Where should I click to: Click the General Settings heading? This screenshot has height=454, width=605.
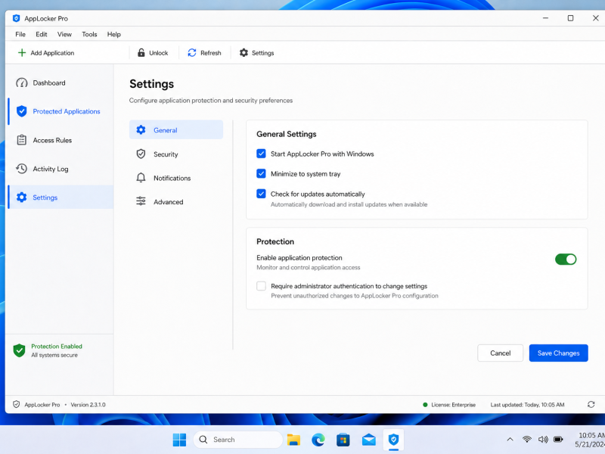pos(287,134)
